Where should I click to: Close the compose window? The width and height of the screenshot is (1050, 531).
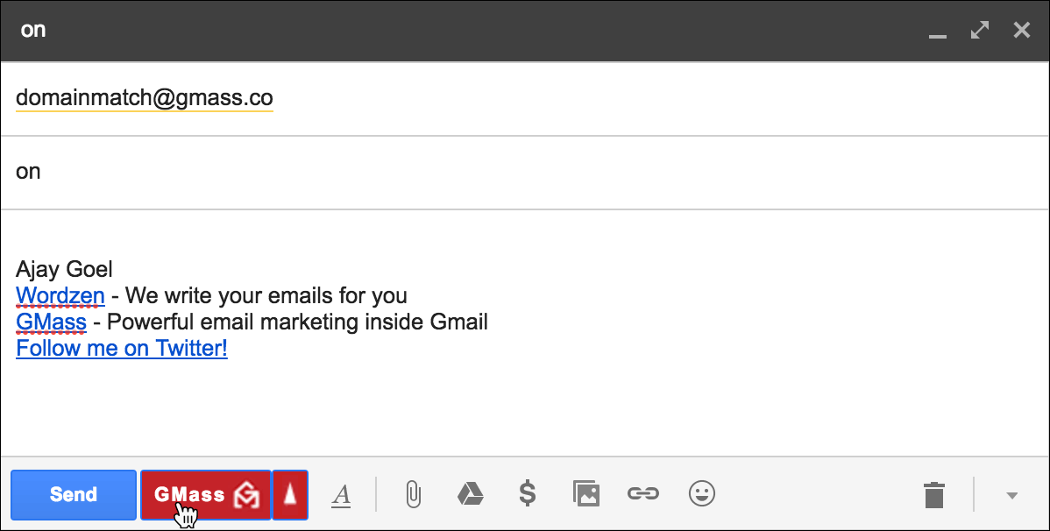[x=1022, y=30]
